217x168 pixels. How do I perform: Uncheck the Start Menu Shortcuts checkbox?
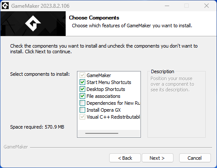[82, 82]
